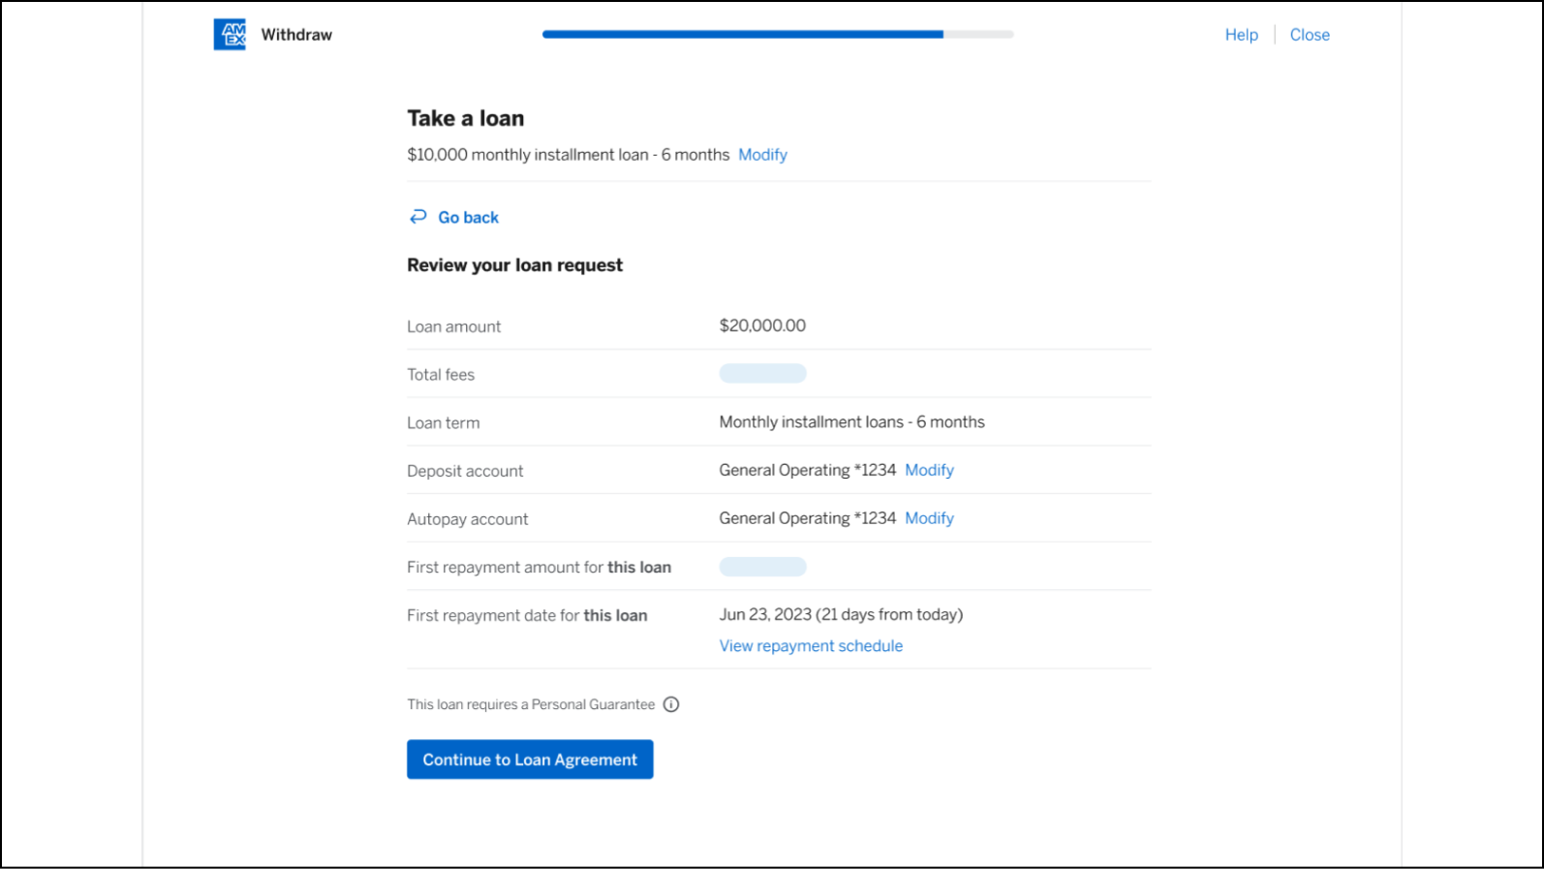Viewport: 1544px width, 869px height.
Task: Click the Autopay account label
Action: [x=467, y=519]
